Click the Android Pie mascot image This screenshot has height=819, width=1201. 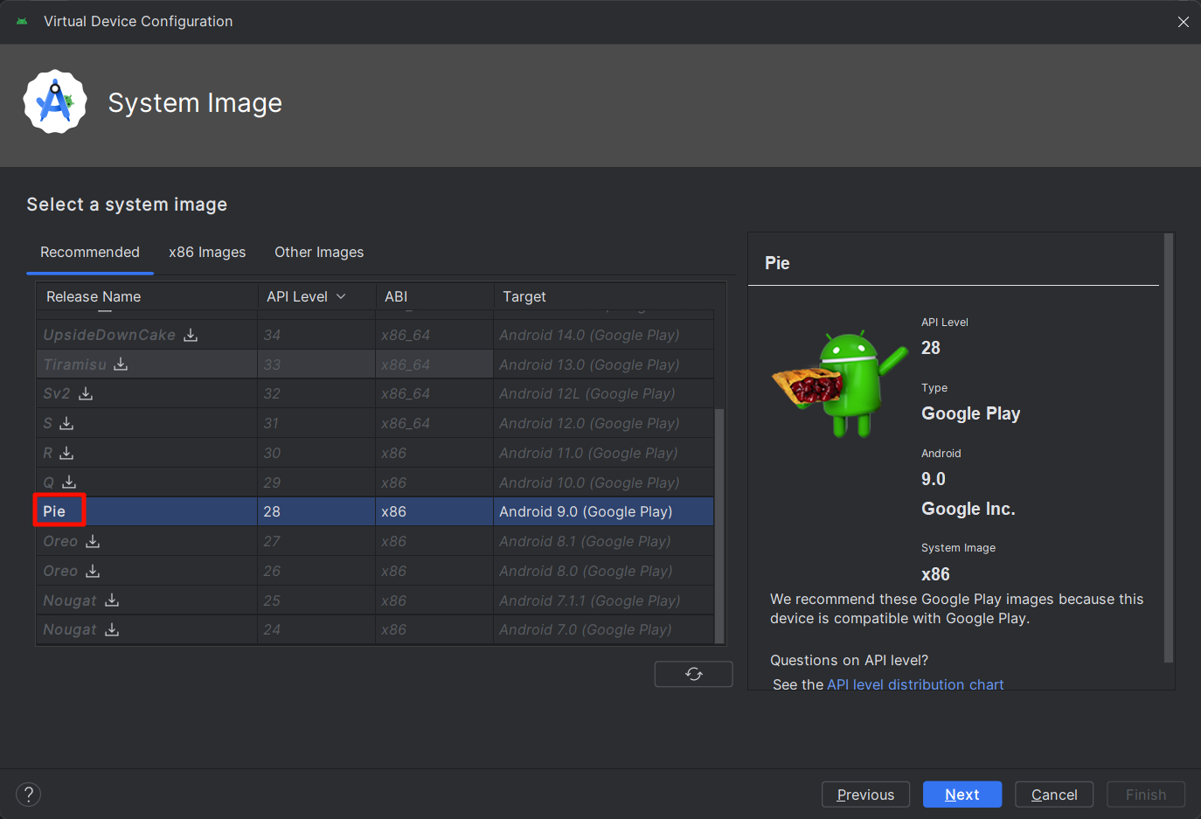click(839, 383)
